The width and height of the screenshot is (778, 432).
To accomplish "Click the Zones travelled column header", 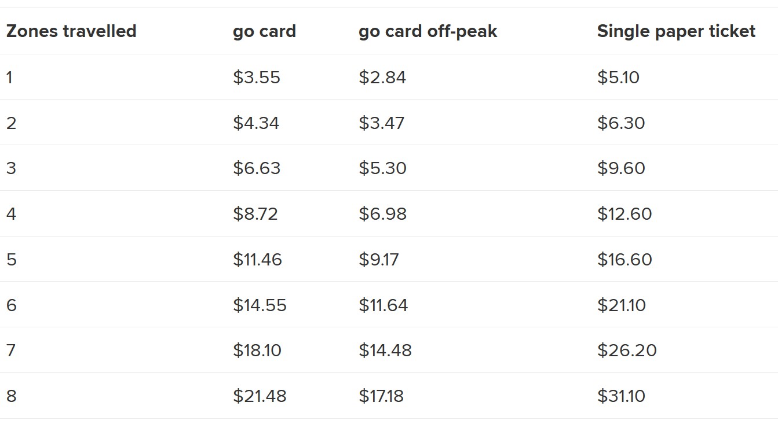I will (x=71, y=31).
